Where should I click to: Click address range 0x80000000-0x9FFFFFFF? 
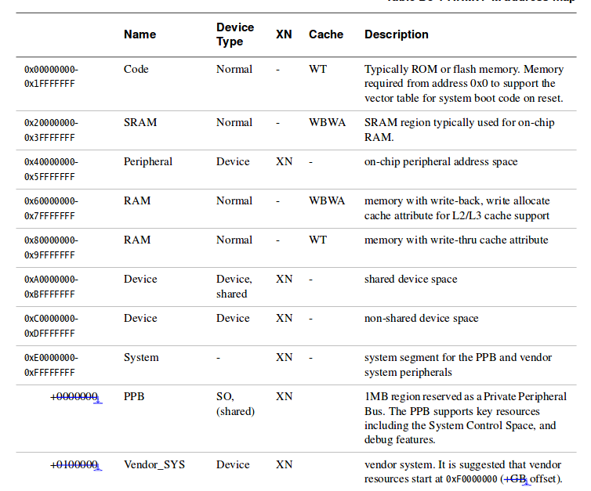coord(51,247)
